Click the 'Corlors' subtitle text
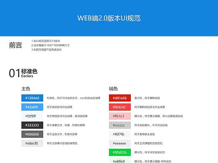218x163 pixels. tap(27, 76)
